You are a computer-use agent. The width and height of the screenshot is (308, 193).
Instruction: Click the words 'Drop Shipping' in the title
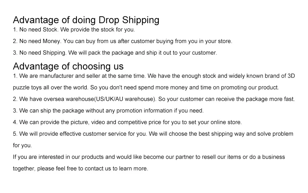coord(129,20)
